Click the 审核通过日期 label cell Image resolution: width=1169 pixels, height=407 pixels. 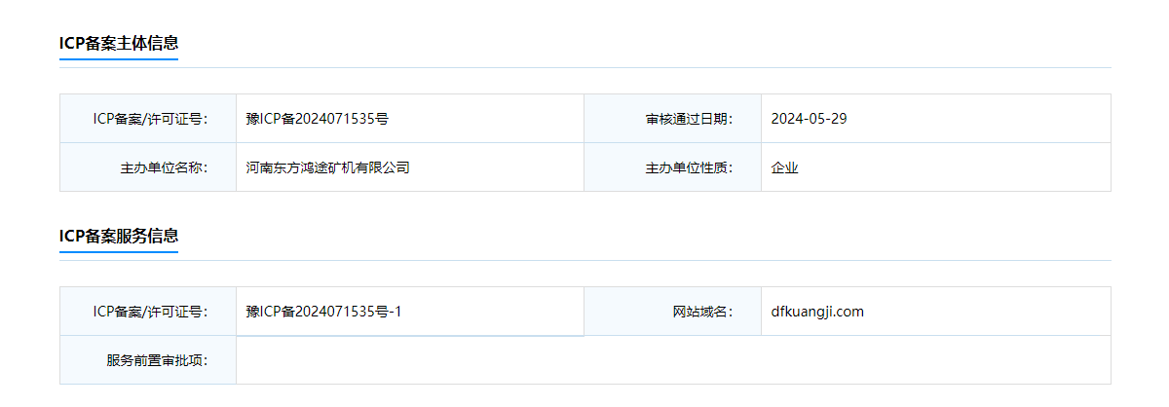click(673, 119)
